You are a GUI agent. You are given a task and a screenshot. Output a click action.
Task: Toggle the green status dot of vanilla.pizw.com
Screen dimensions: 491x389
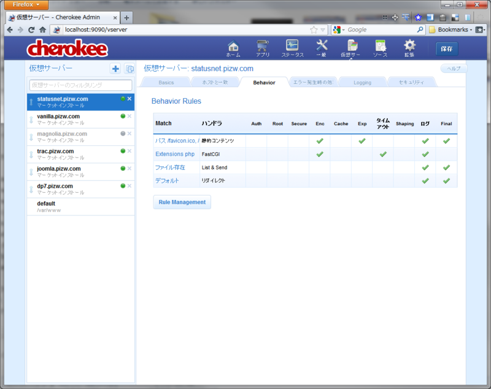(123, 116)
